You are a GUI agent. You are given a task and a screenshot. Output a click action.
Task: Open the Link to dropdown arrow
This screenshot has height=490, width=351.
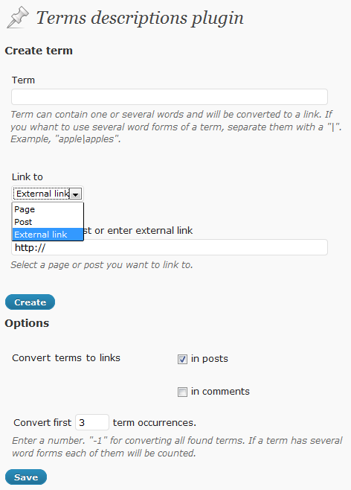coord(76,194)
